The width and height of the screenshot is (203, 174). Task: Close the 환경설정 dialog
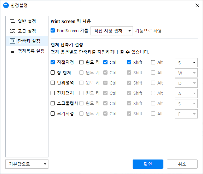[x=197, y=5]
